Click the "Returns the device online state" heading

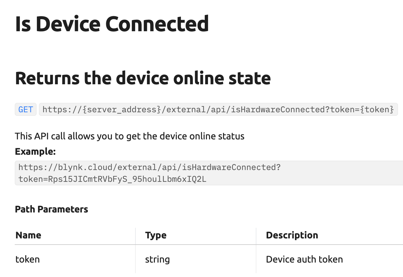[143, 78]
